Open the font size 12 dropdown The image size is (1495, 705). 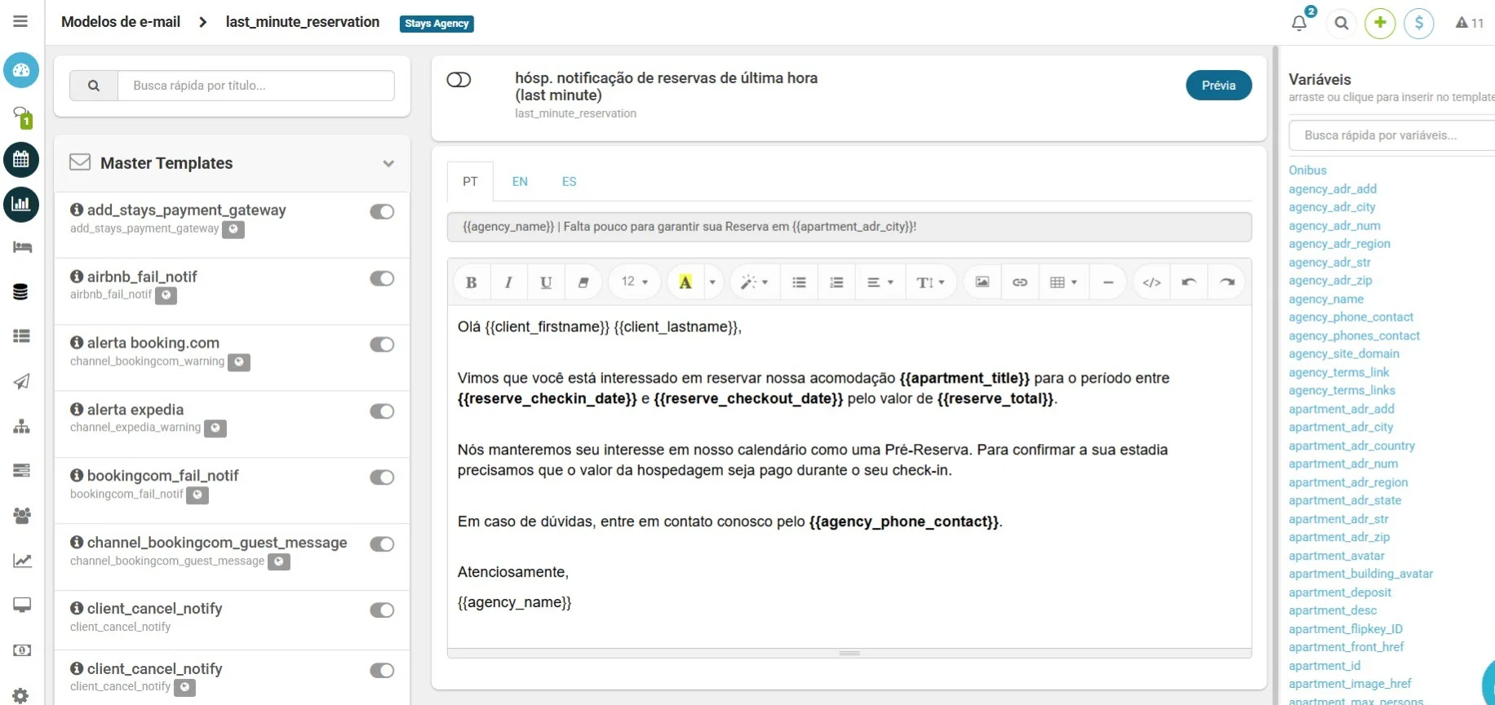pos(634,282)
